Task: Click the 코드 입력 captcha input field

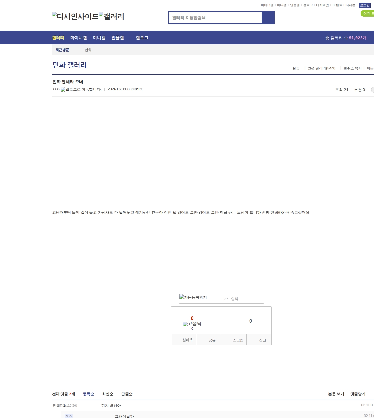Action: tap(242, 299)
